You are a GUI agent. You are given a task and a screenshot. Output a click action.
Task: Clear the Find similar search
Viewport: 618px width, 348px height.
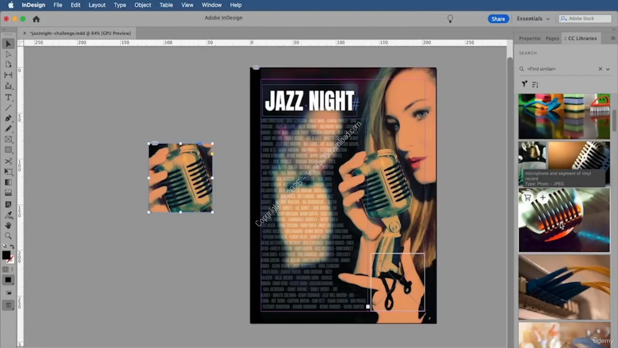pos(600,69)
